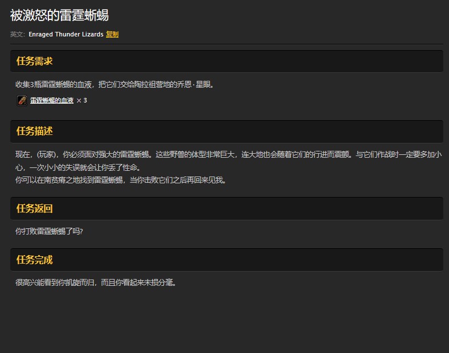Viewport: 449px width, 353px height.
Task: Click the （玩家） placeholder in the quest description
Action: 47,154
